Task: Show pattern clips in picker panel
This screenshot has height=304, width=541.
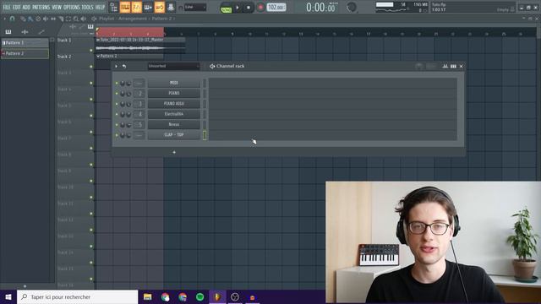Action: [8, 32]
